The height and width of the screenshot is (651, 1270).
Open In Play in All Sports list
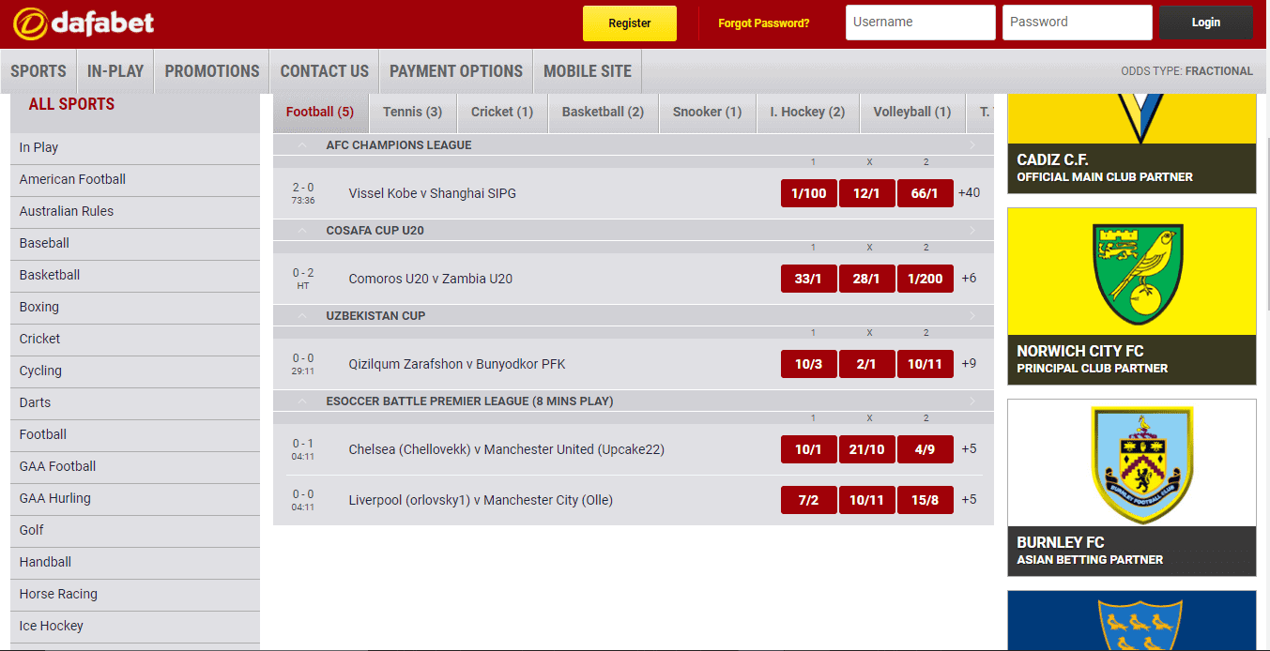135,147
